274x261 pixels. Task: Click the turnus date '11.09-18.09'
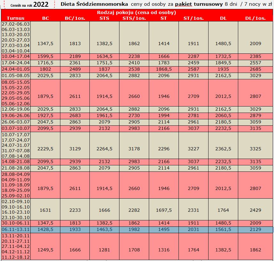tap(16, 185)
